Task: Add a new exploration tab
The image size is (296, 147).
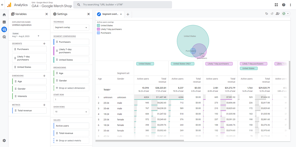Action: (128, 14)
